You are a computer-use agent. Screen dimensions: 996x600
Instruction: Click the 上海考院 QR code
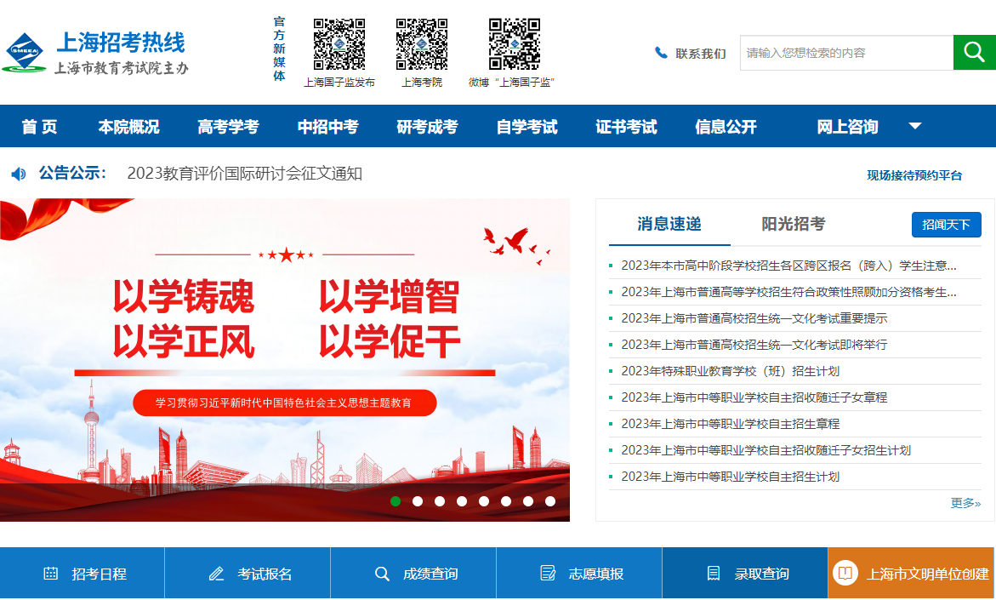tap(421, 44)
